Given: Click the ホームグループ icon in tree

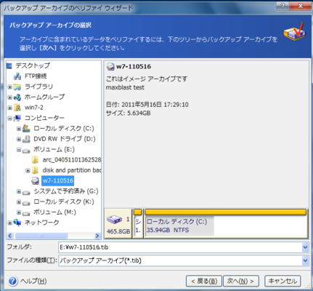Looking at the screenshot, I should click(x=17, y=97).
